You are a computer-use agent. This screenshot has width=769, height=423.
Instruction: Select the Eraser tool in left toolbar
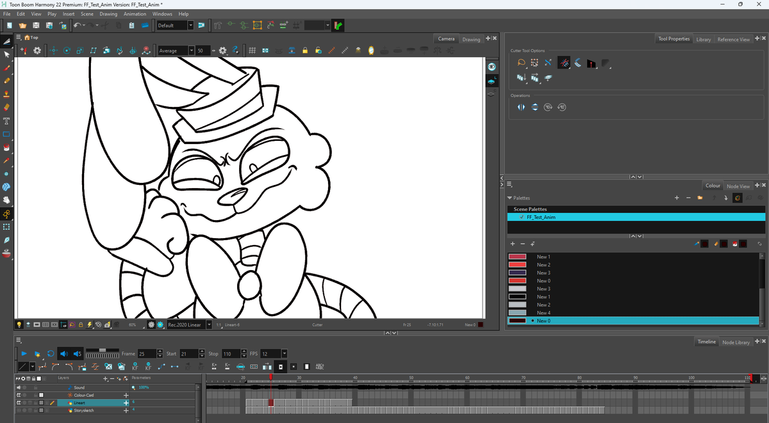point(6,107)
